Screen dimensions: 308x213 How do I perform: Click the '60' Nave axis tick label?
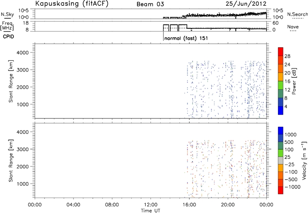pyautogui.click(x=276, y=23)
